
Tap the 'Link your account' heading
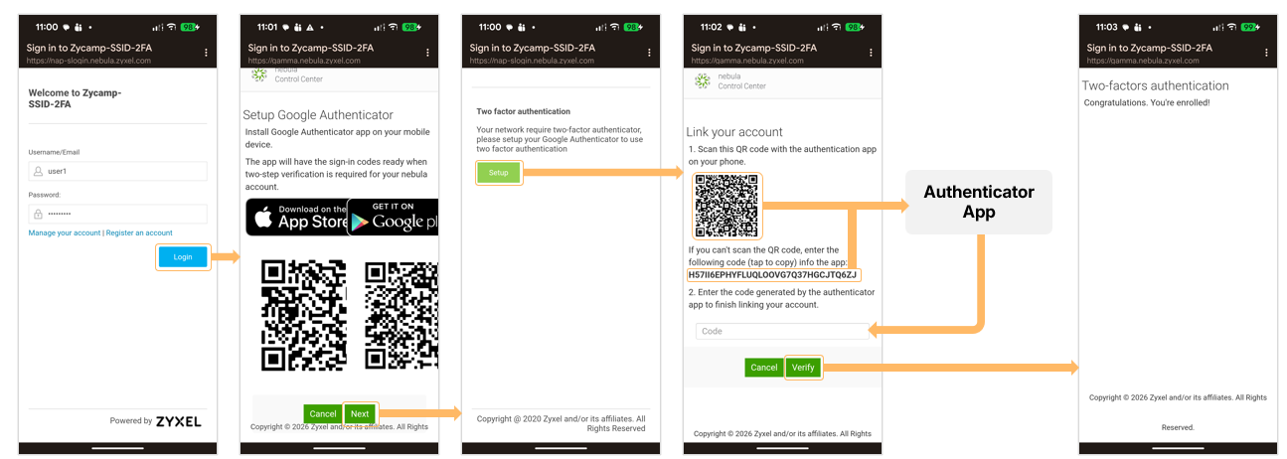(x=734, y=132)
